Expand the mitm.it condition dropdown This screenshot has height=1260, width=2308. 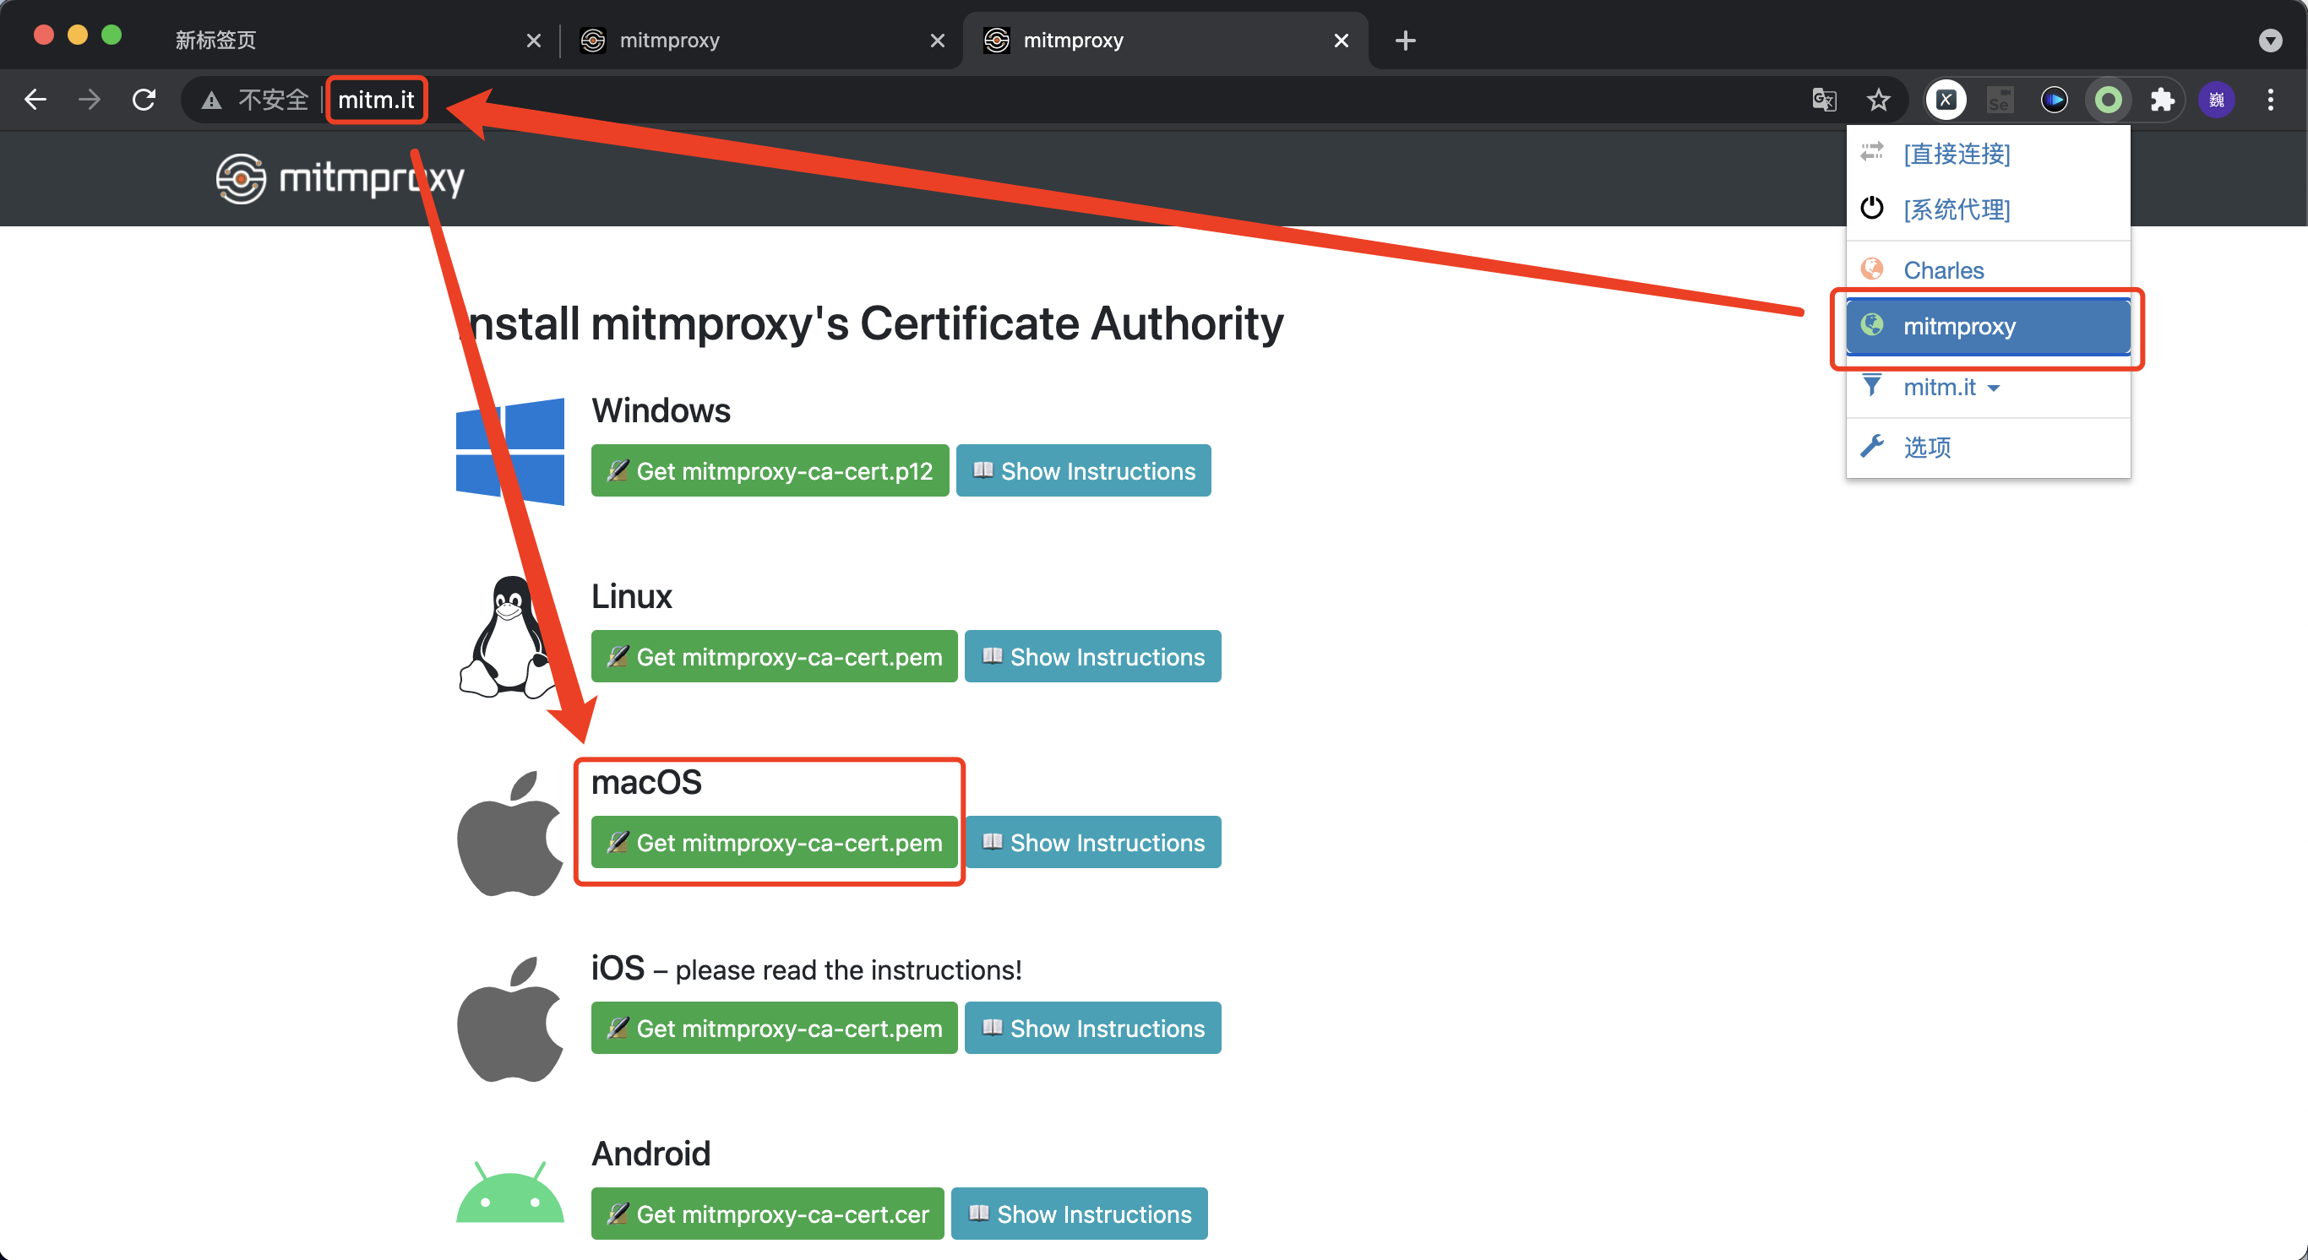1988,387
